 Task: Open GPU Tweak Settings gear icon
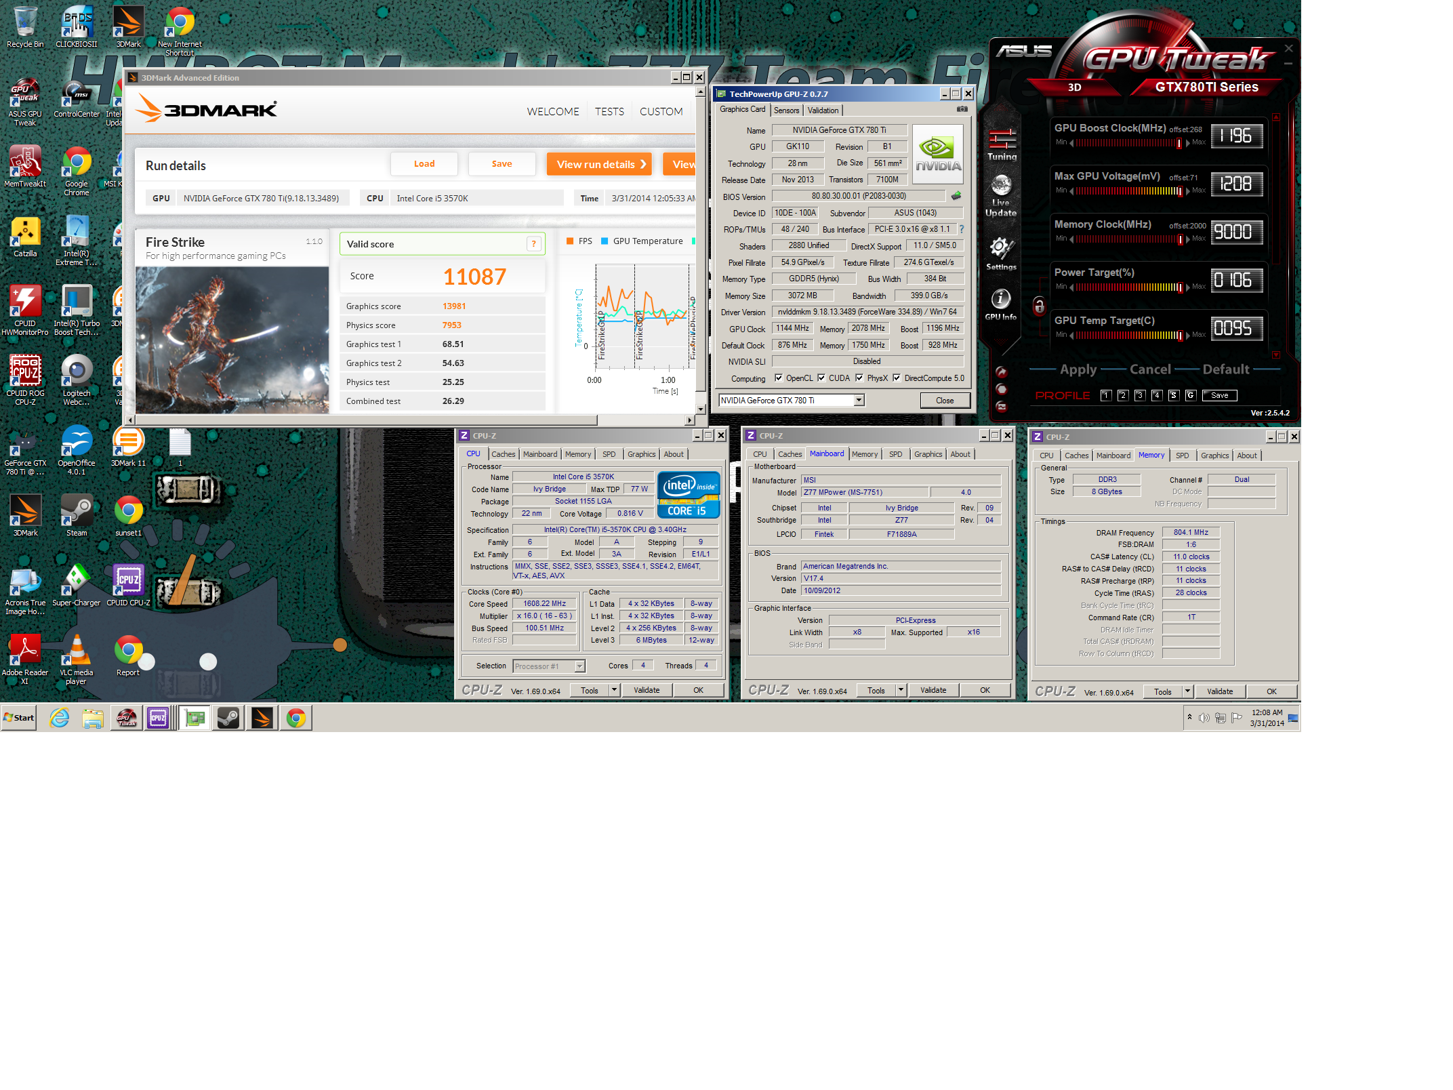click(1001, 254)
